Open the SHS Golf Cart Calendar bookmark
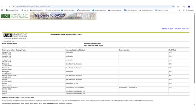This screenshot has width=195, height=110. [68, 10]
